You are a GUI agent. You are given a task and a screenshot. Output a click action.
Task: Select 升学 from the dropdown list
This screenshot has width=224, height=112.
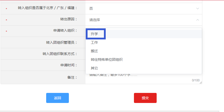pyautogui.click(x=94, y=34)
